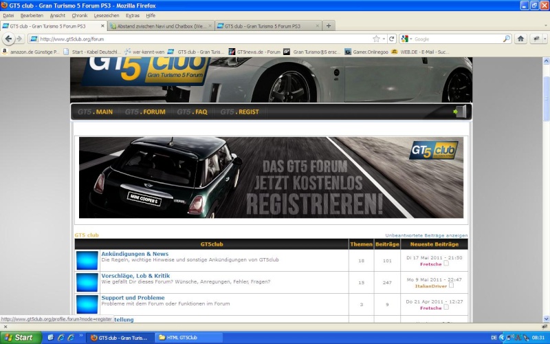Screen dimensions: 550x344
Task: Expand the quick launch chevron
Action: tap(81, 336)
